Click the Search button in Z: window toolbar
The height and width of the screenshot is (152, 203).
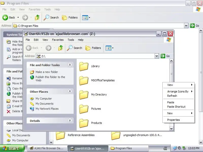pos(74,48)
